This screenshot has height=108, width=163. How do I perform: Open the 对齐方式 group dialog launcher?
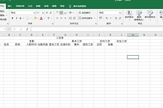(96, 24)
